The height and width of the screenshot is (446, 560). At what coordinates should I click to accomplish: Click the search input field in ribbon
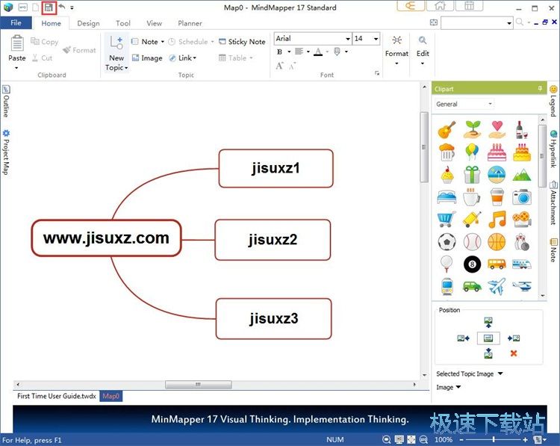tap(474, 23)
